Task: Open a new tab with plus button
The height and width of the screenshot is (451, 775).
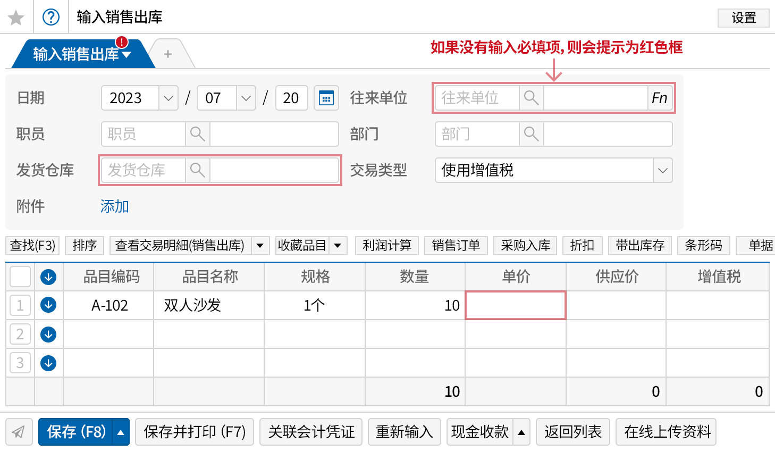Action: [x=168, y=54]
